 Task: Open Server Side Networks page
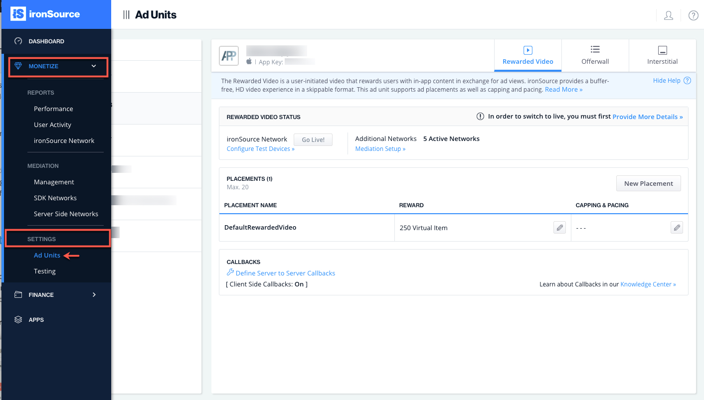coord(66,214)
